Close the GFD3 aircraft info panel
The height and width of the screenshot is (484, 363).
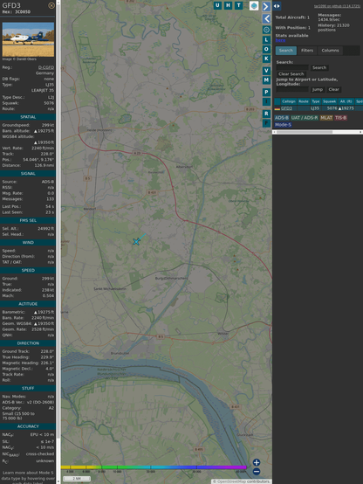51,5
